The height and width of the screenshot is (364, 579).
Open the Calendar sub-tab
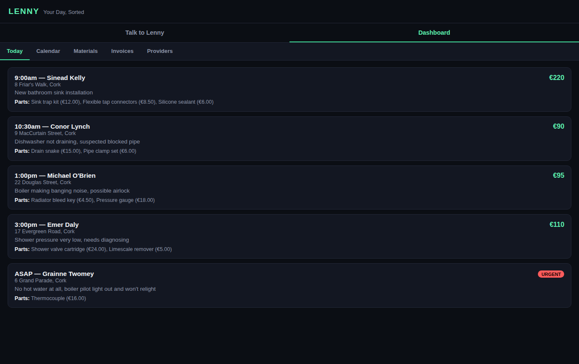coord(48,51)
